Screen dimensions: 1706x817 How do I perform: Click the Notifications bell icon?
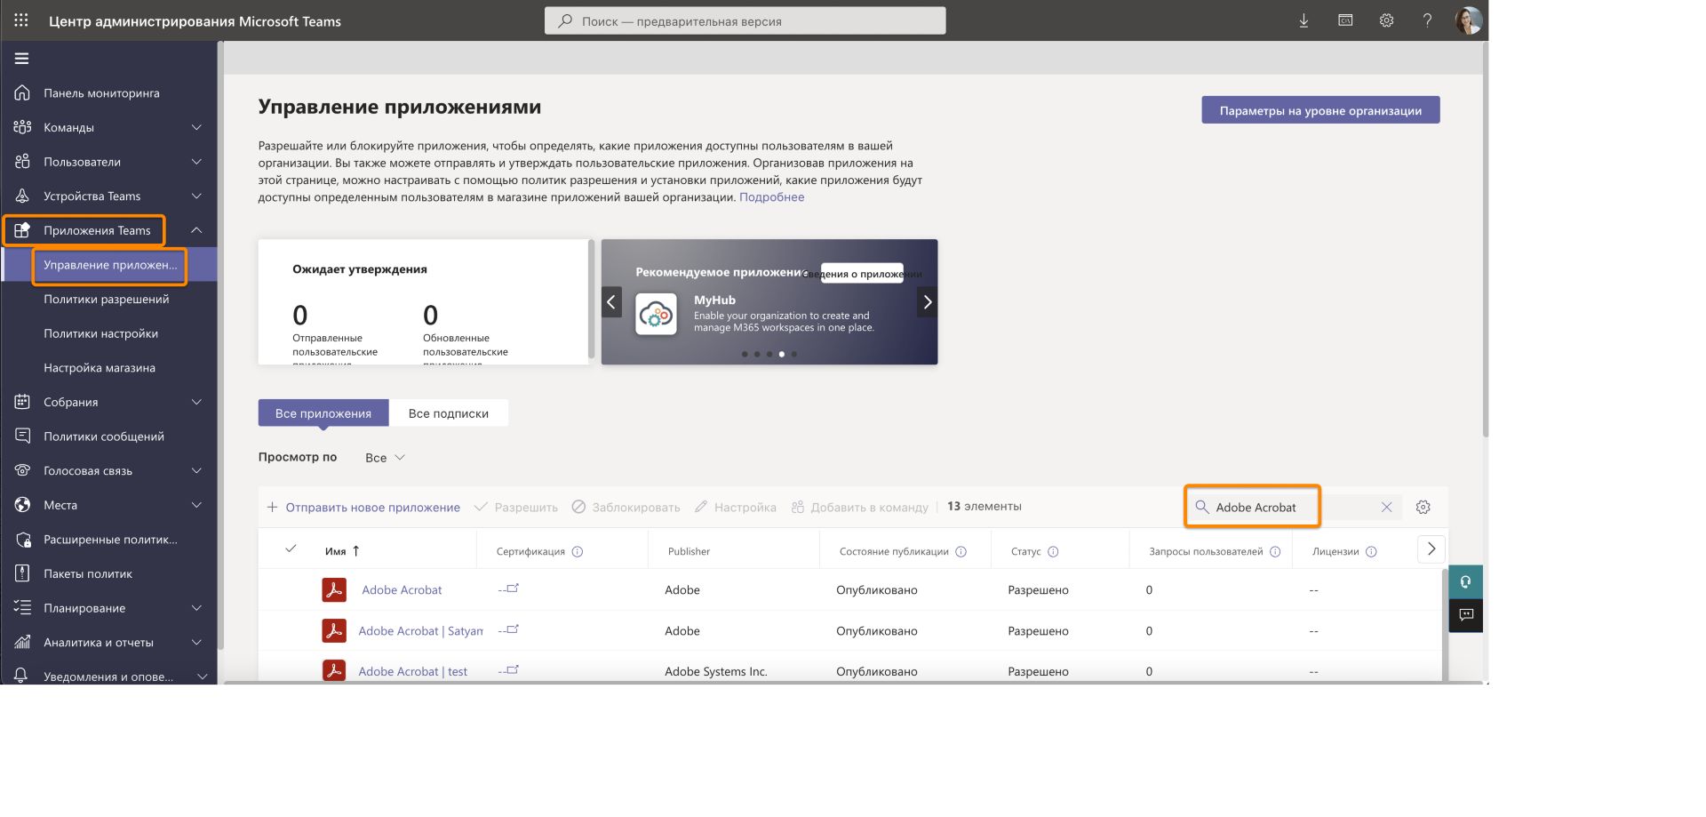tap(22, 676)
